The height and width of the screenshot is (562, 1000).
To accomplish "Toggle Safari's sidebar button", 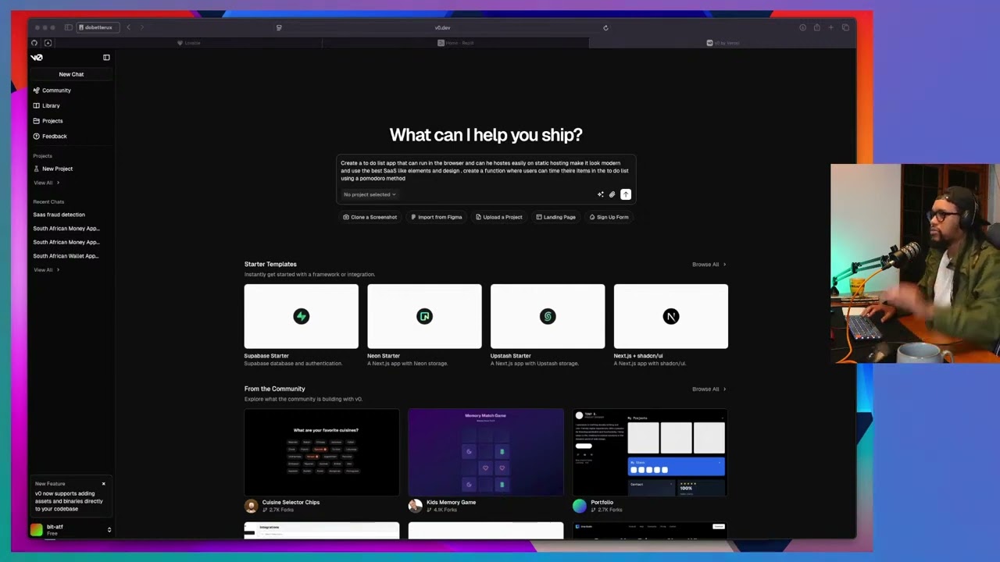I will pyautogui.click(x=68, y=27).
